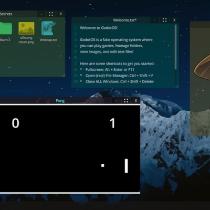Click the Secrets window title
Viewport: 210px width, 210px height.
pyautogui.click(x=6, y=14)
